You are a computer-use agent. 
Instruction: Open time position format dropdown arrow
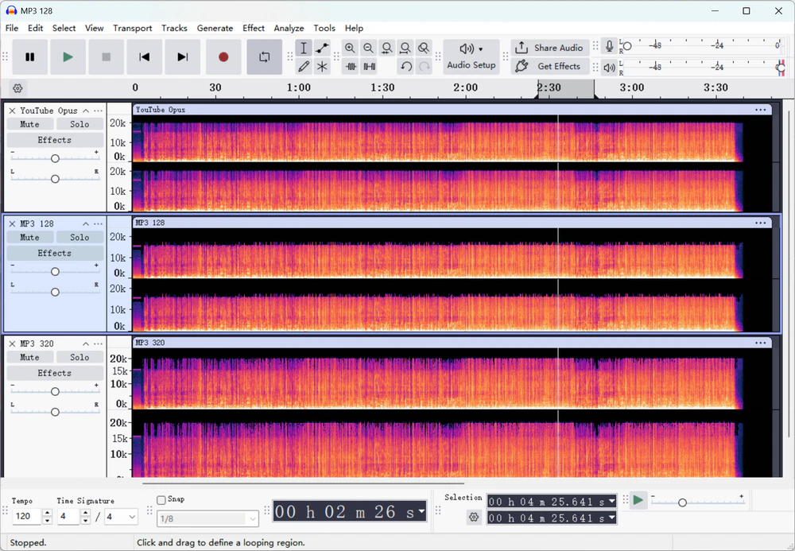coord(421,511)
